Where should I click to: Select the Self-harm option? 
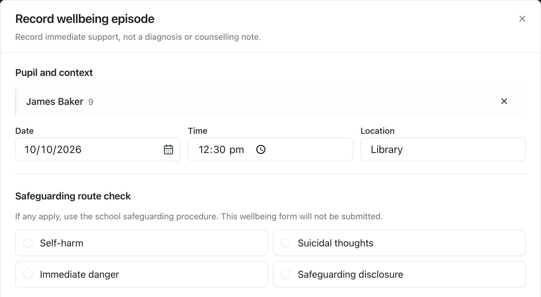click(141, 243)
